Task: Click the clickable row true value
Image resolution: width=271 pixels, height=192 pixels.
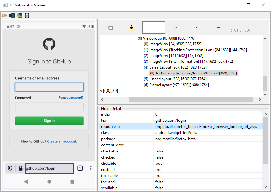Action: click(x=159, y=164)
